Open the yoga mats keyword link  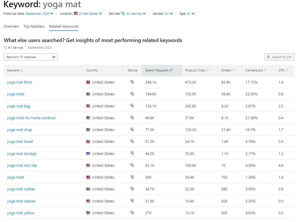[x=16, y=94]
